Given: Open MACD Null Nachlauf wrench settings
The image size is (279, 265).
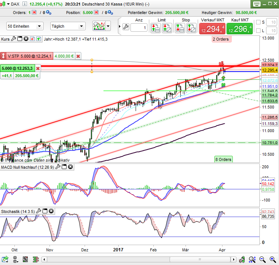Looking at the screenshot, I should pos(58,167).
